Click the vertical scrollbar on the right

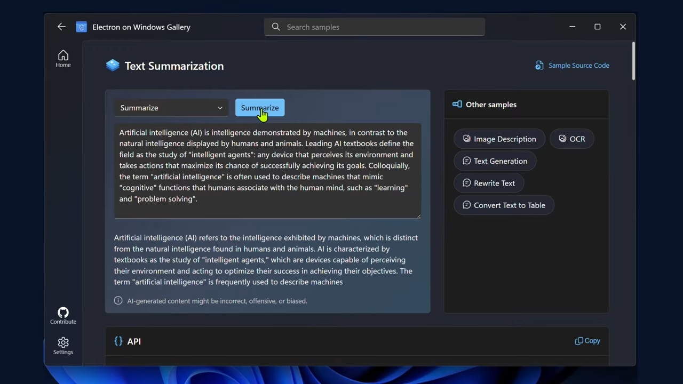(633, 61)
